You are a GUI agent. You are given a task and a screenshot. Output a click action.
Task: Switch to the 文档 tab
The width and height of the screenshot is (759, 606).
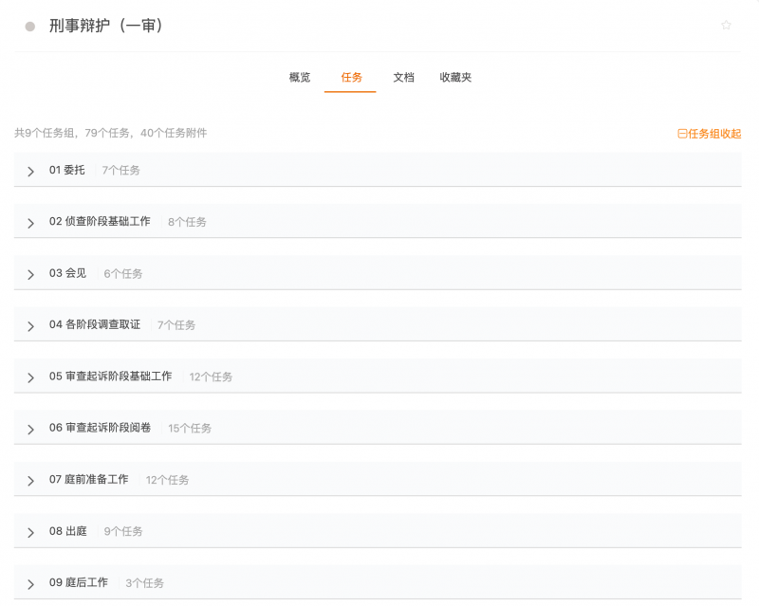coord(403,78)
